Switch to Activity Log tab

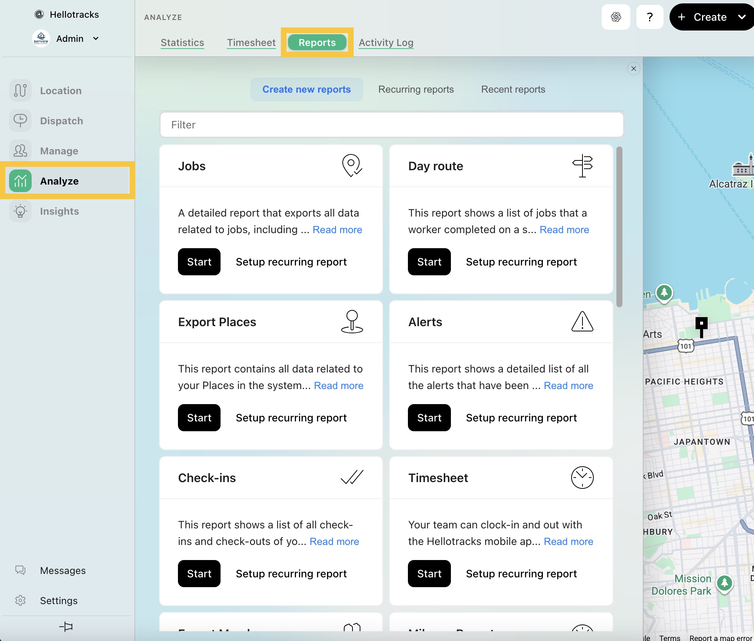(386, 43)
